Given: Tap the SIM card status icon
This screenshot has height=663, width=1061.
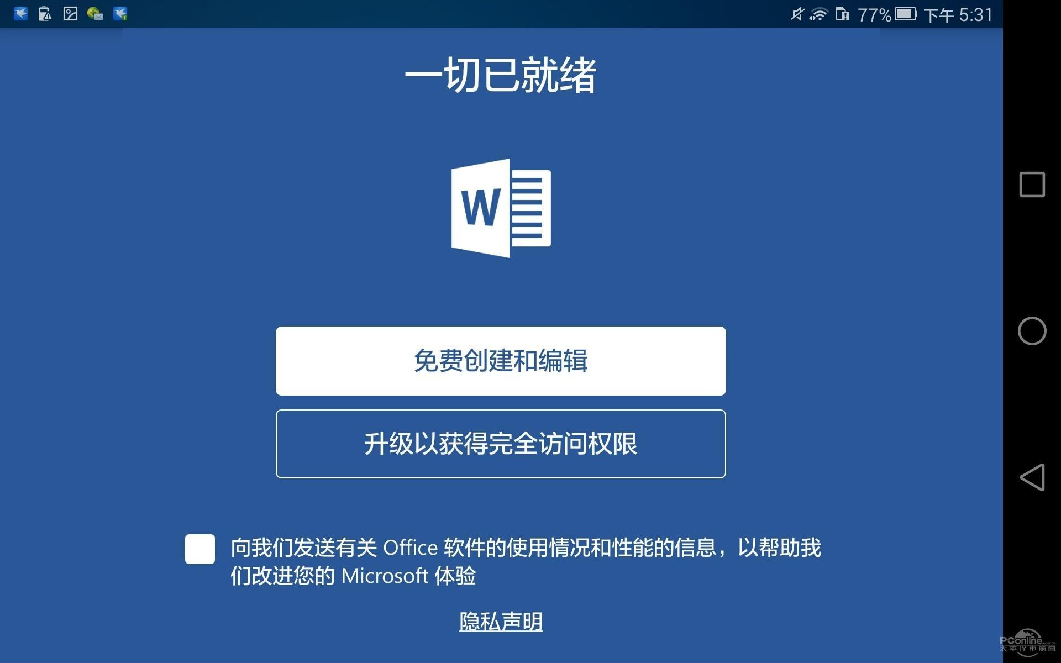Looking at the screenshot, I should [842, 14].
